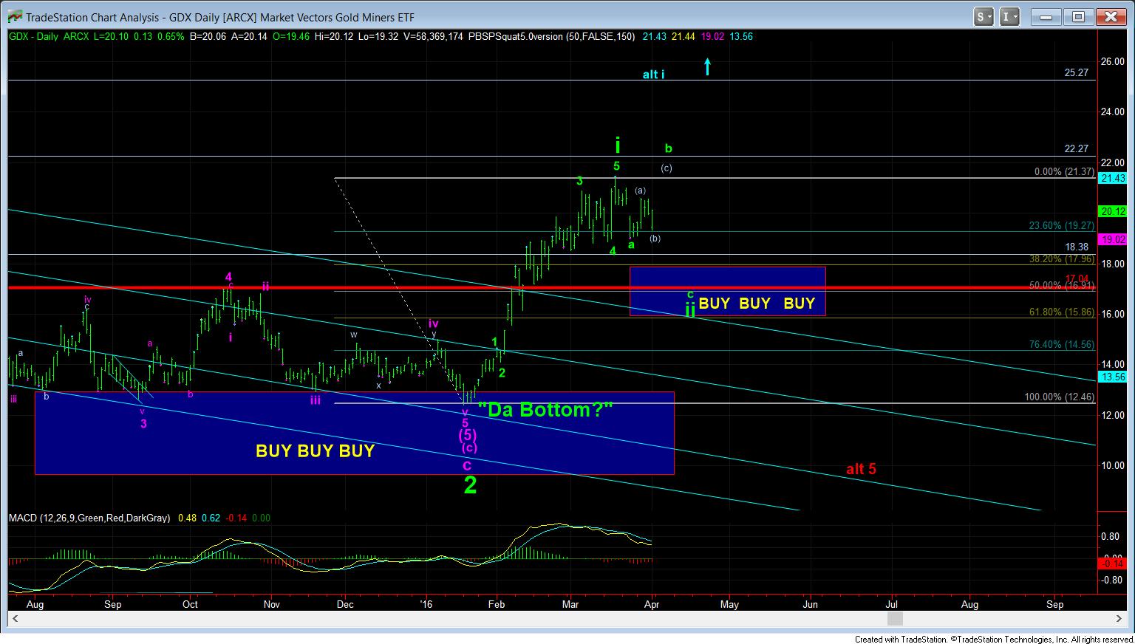Click the 'Apr' date on the time axis
Viewport: 1135px width, 644px height.
tap(652, 604)
